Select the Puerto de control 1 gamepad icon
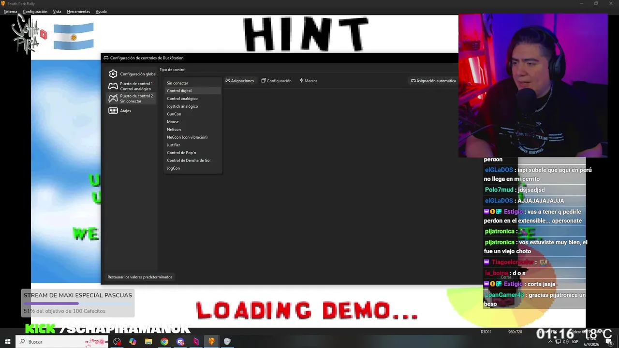This screenshot has height=348, width=619. pos(113,86)
